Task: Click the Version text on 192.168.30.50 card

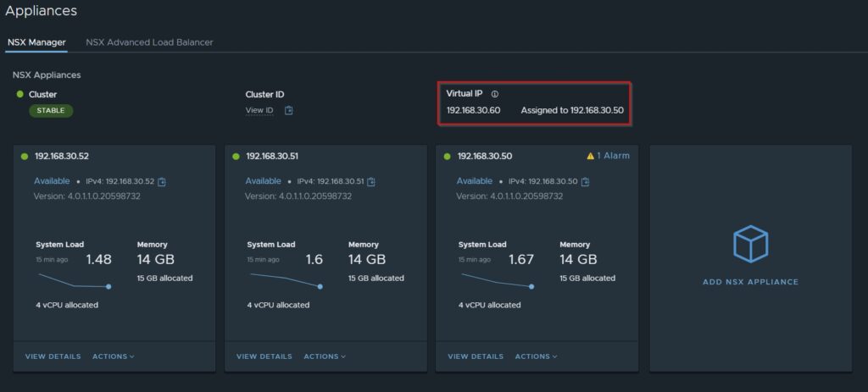Action: (509, 196)
